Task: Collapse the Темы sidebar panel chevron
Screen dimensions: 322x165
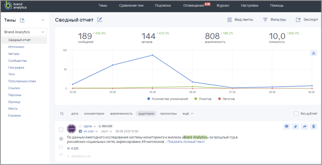Action: point(43,20)
